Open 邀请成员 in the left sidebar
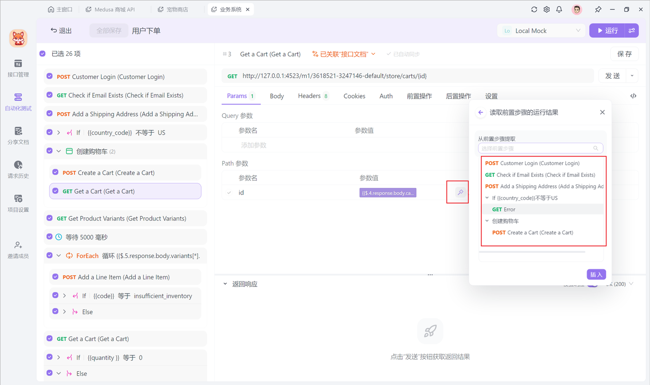The image size is (650, 385). [18, 250]
